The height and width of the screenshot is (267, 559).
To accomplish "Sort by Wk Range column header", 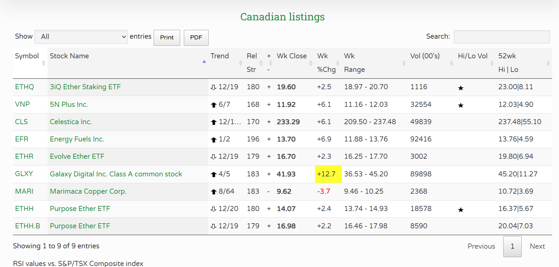I will click(375, 63).
